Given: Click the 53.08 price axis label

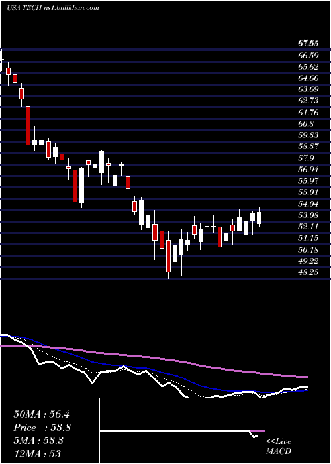Looking at the screenshot, I should pos(308,215).
